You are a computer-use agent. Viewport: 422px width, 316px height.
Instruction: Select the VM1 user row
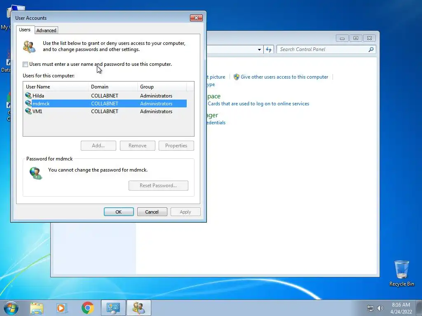click(105, 111)
